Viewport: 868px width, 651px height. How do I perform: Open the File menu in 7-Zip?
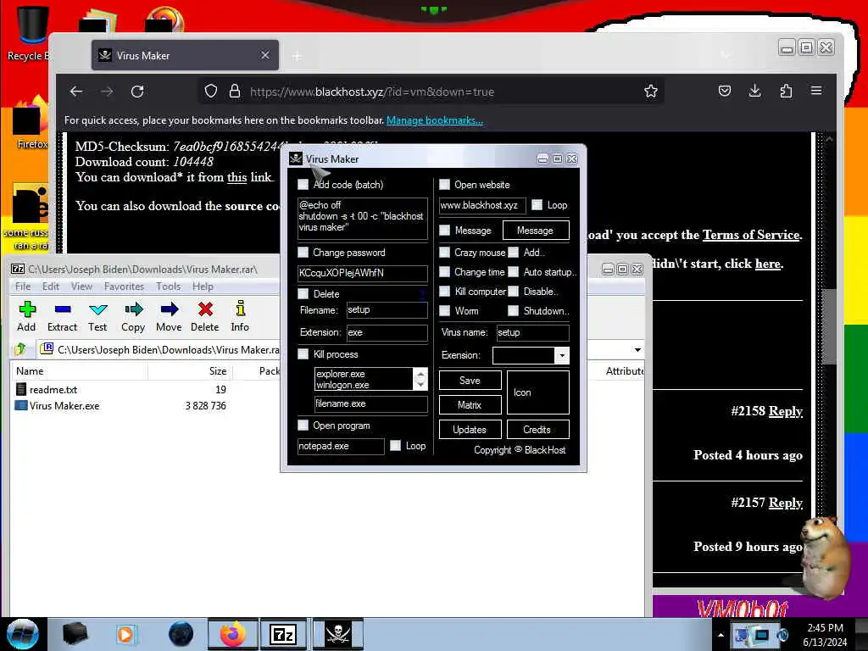coord(23,287)
